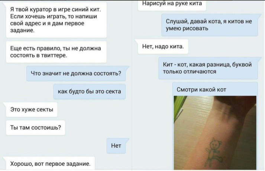The image size is (265, 171).
Task: Select the 'Ты там состоишь?' message
Action: pyautogui.click(x=35, y=128)
